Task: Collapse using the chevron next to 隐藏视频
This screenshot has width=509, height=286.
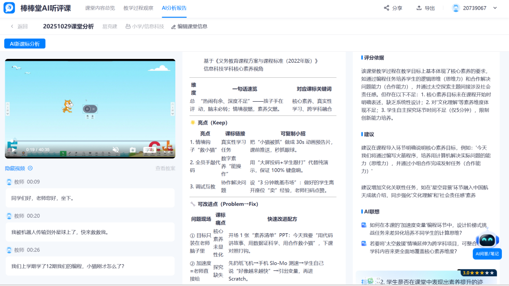Action: point(30,168)
